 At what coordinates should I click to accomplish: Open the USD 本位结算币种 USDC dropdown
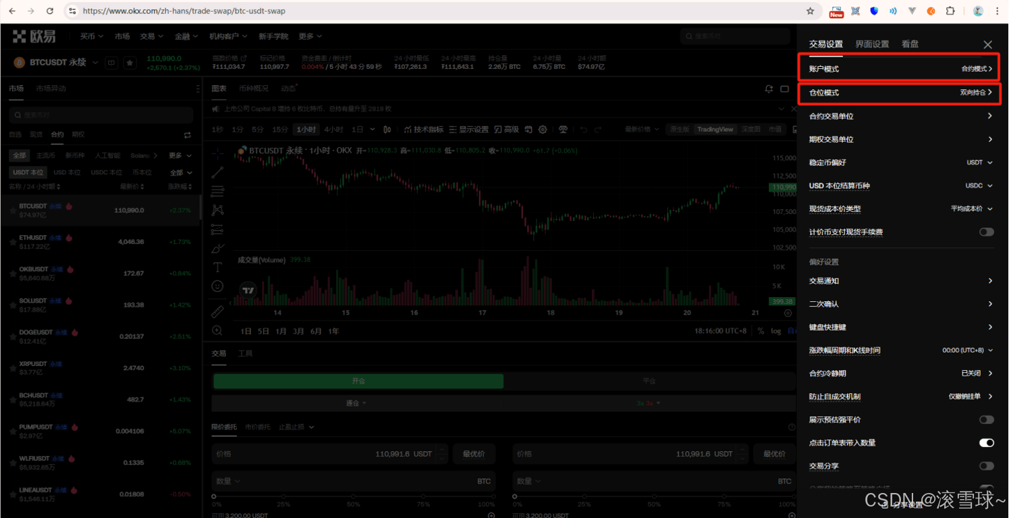[x=979, y=186]
